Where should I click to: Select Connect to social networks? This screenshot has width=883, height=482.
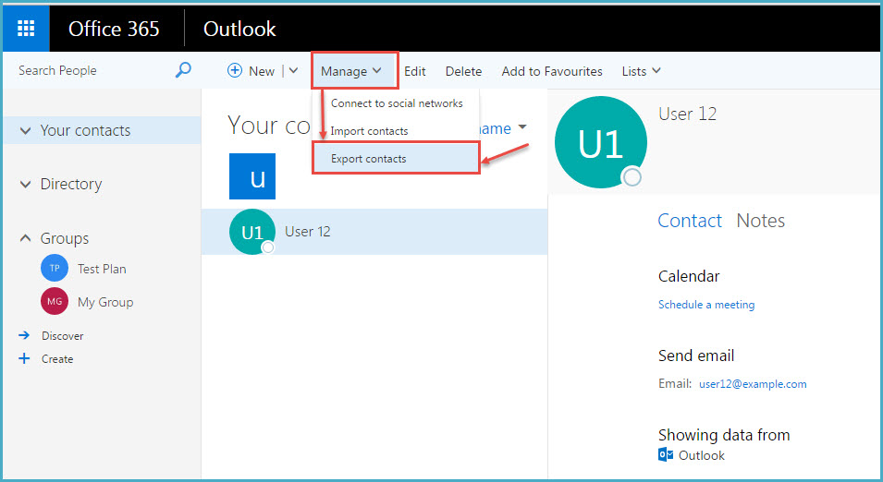click(397, 103)
